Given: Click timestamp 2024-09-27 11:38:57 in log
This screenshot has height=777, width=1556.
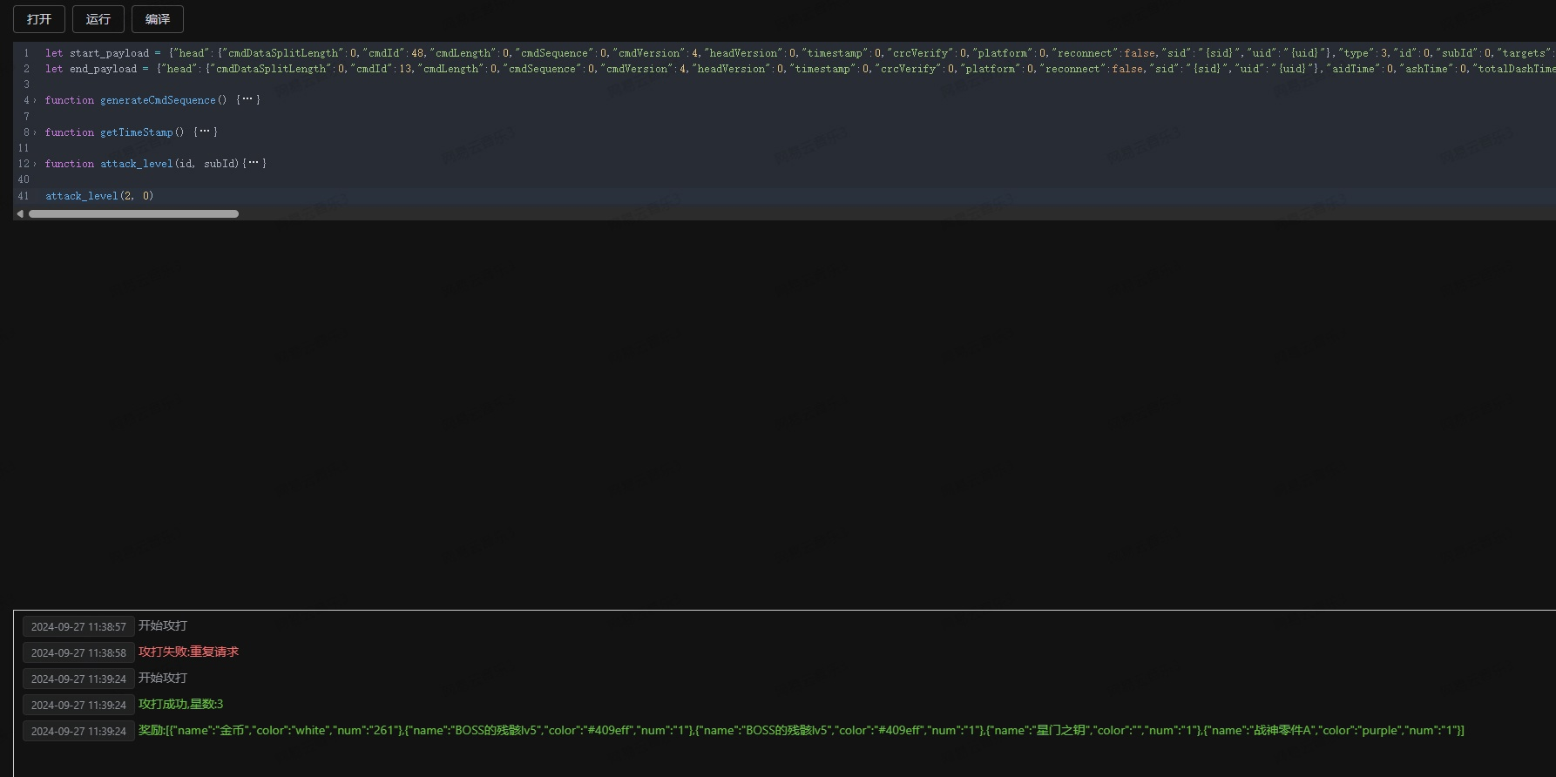Looking at the screenshot, I should [x=78, y=626].
